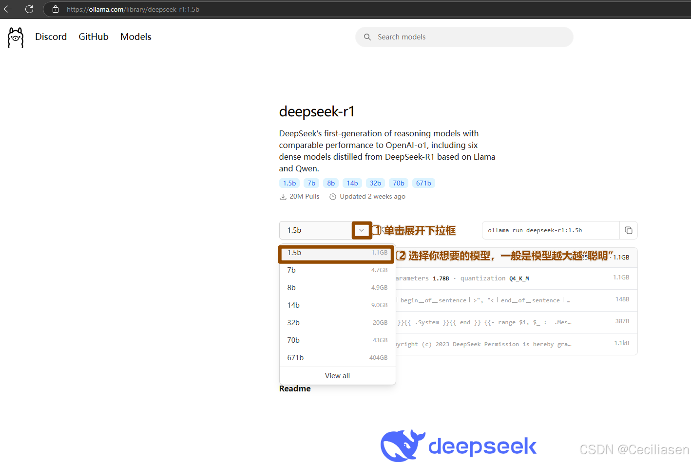Screen dimensions: 691x462
Task: Select 32b 20GB in dropdown list
Action: tap(337, 323)
